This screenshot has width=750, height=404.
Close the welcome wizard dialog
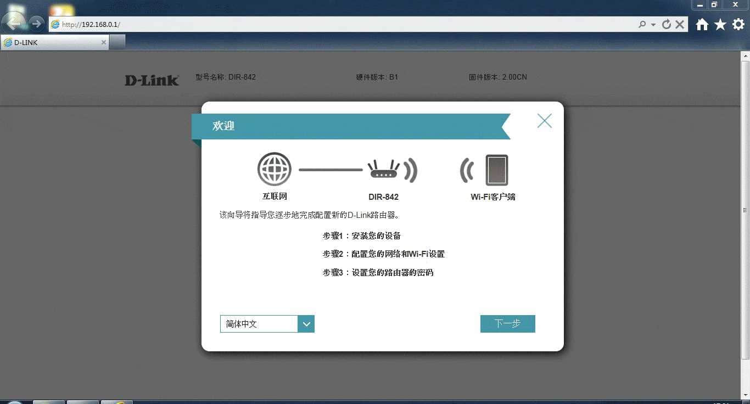pos(544,121)
